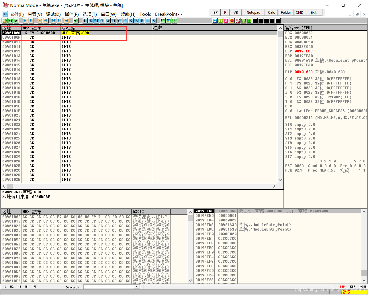This screenshot has width=368, height=295.
Task: Open the 文件(F) menu
Action: coord(17,14)
